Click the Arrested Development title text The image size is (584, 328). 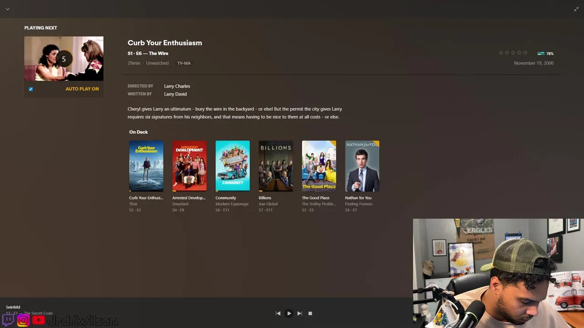[x=189, y=198]
